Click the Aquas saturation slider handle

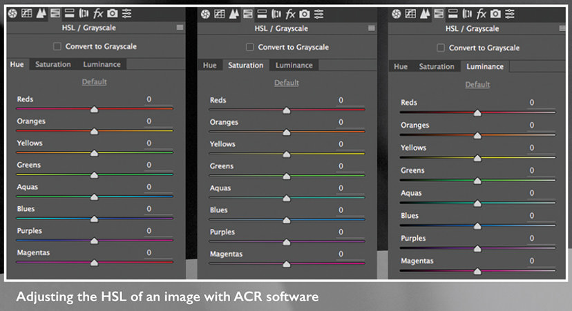(x=287, y=198)
